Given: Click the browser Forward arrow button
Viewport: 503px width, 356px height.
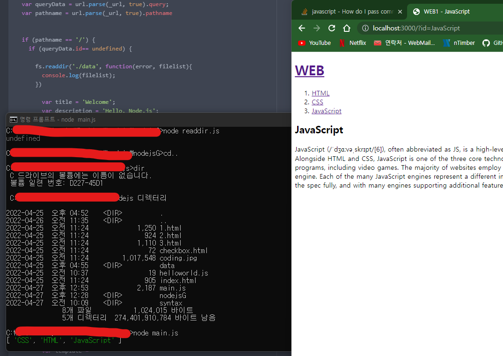Looking at the screenshot, I should point(317,28).
